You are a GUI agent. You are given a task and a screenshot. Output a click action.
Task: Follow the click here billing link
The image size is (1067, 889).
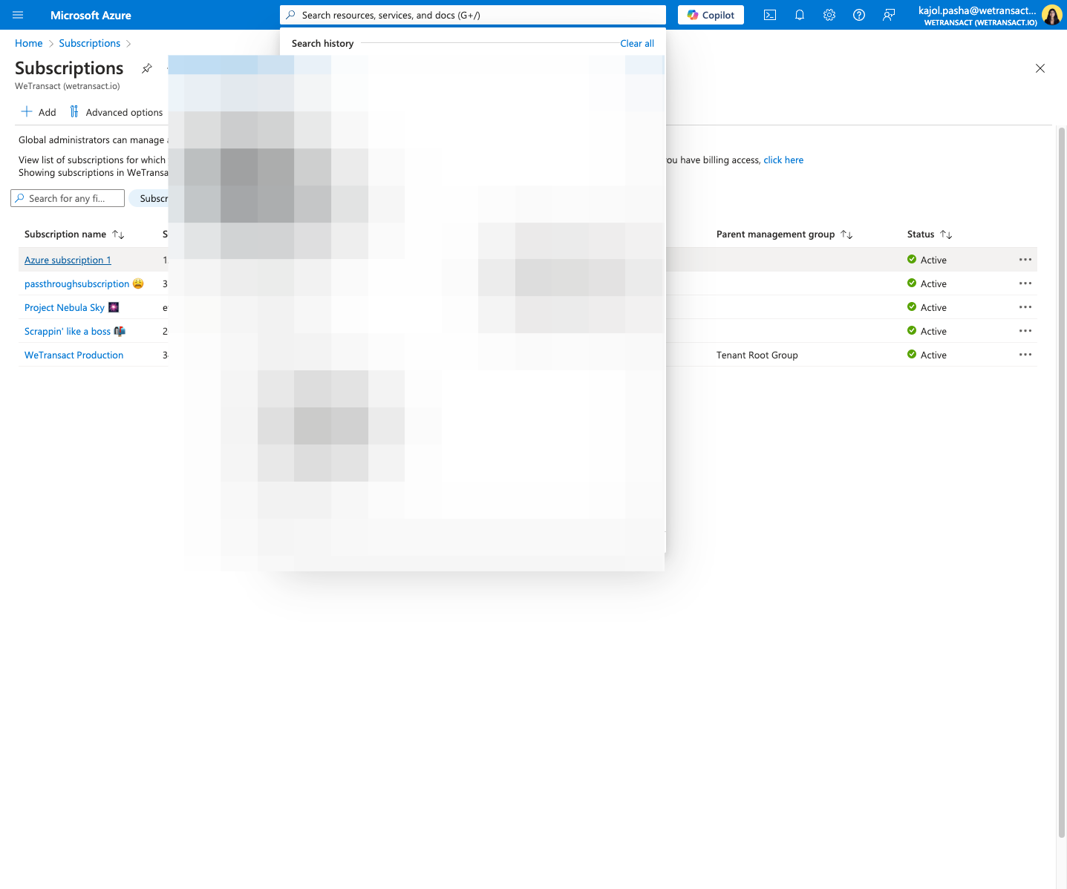click(x=783, y=160)
